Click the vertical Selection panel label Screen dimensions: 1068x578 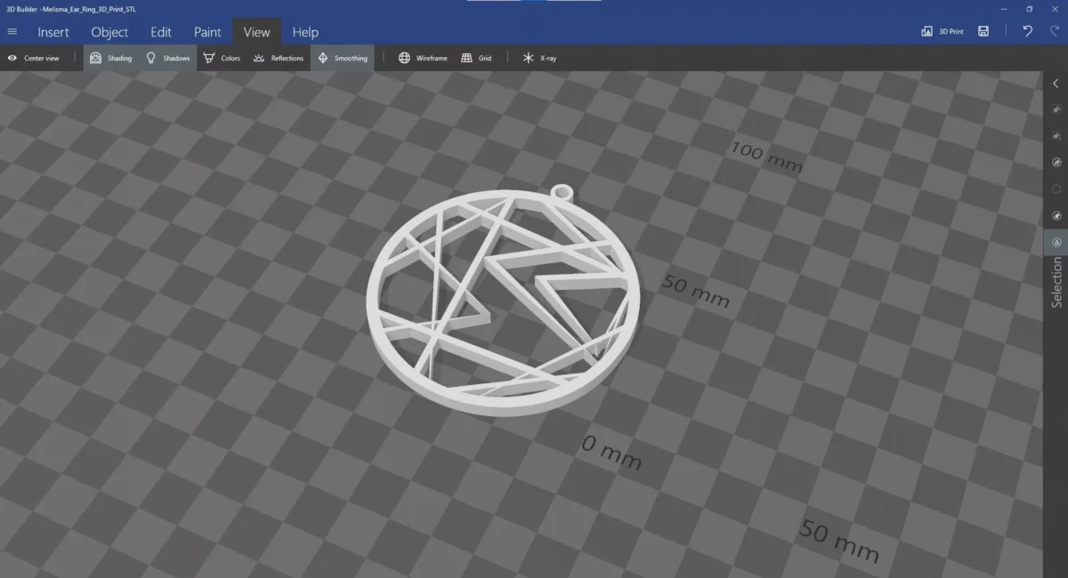pos(1056,282)
